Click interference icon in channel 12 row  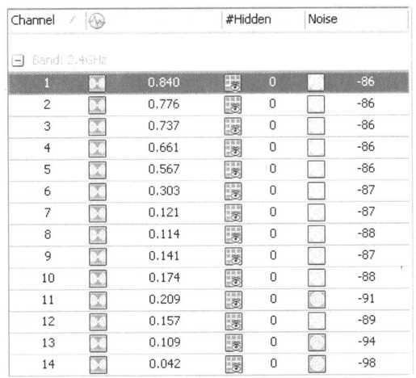[x=98, y=321]
